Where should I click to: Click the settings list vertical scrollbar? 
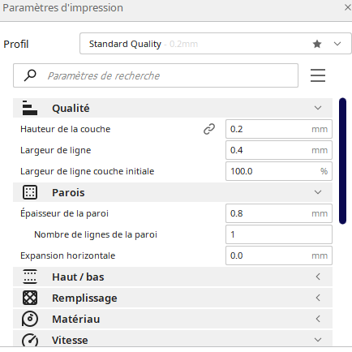tap(342, 161)
